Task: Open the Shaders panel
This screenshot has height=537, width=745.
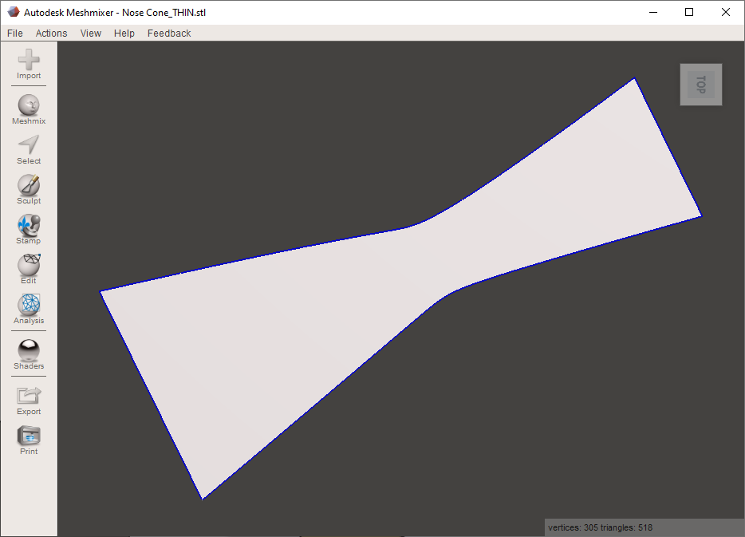Action: tap(29, 354)
